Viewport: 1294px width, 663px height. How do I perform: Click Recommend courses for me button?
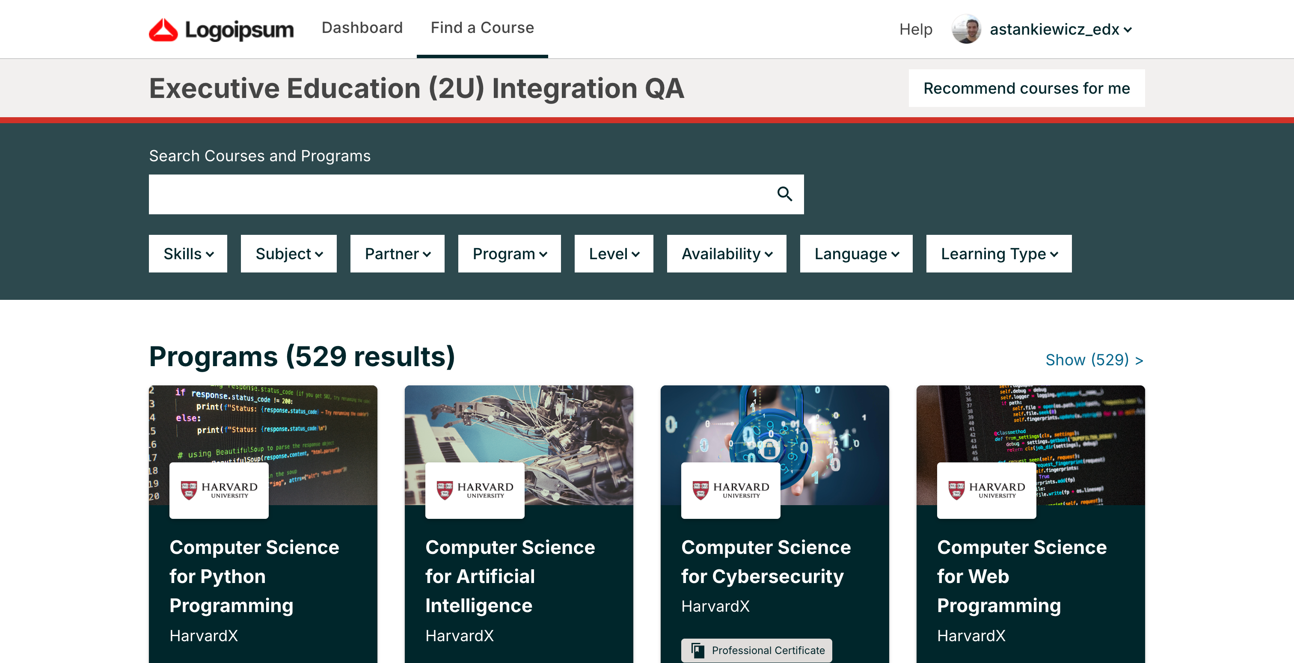coord(1027,88)
